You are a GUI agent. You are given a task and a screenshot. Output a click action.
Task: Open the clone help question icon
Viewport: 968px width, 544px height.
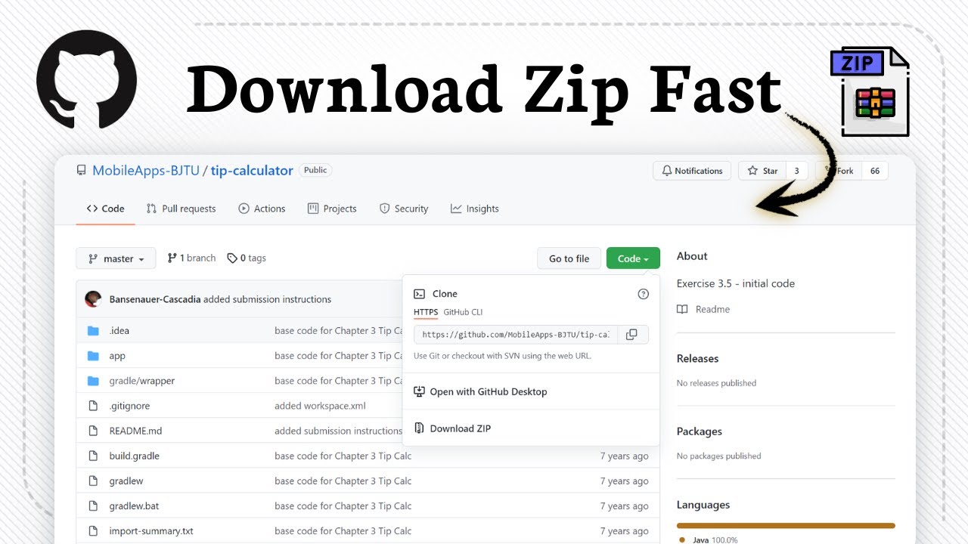[644, 294]
